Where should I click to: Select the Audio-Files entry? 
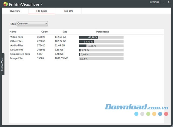tap(17, 46)
